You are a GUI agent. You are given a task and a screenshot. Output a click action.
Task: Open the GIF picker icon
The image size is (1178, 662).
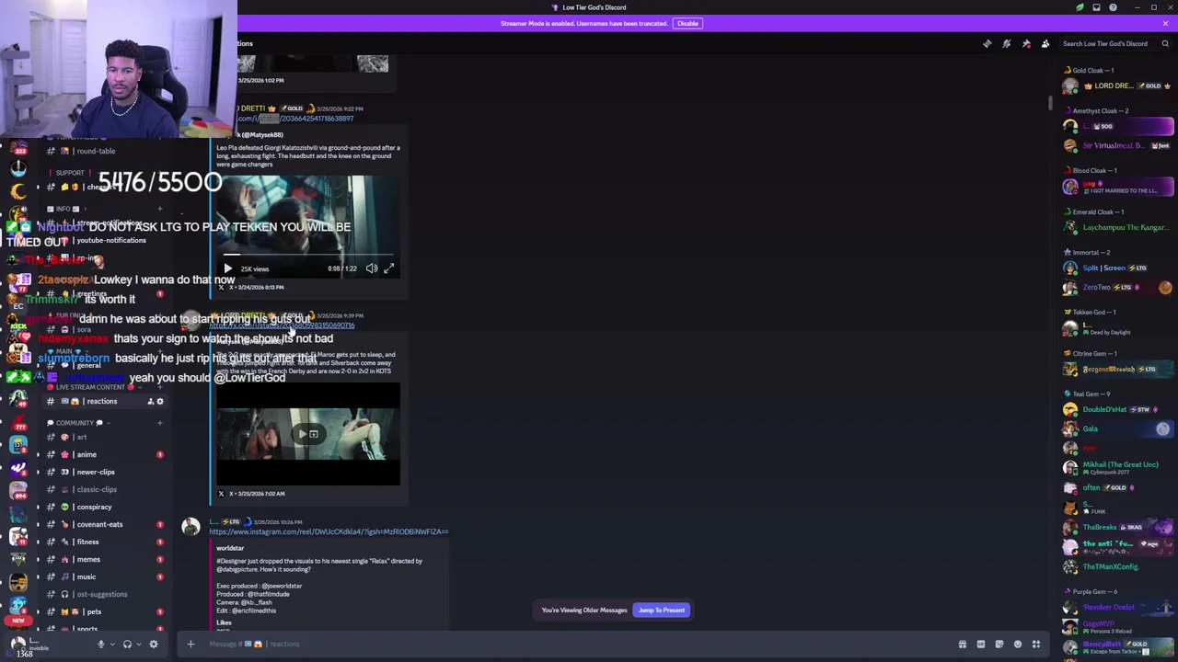[981, 644]
